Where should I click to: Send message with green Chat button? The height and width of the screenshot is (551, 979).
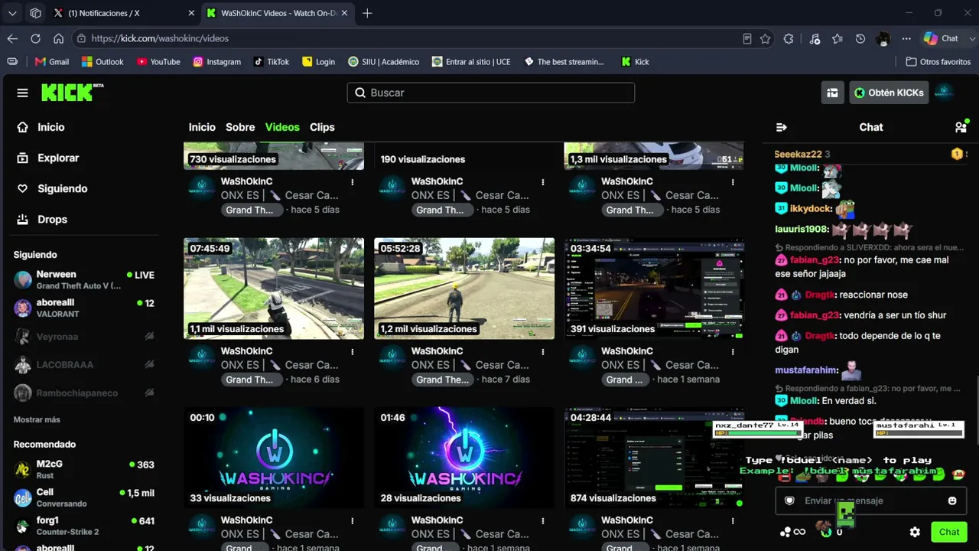(x=949, y=532)
